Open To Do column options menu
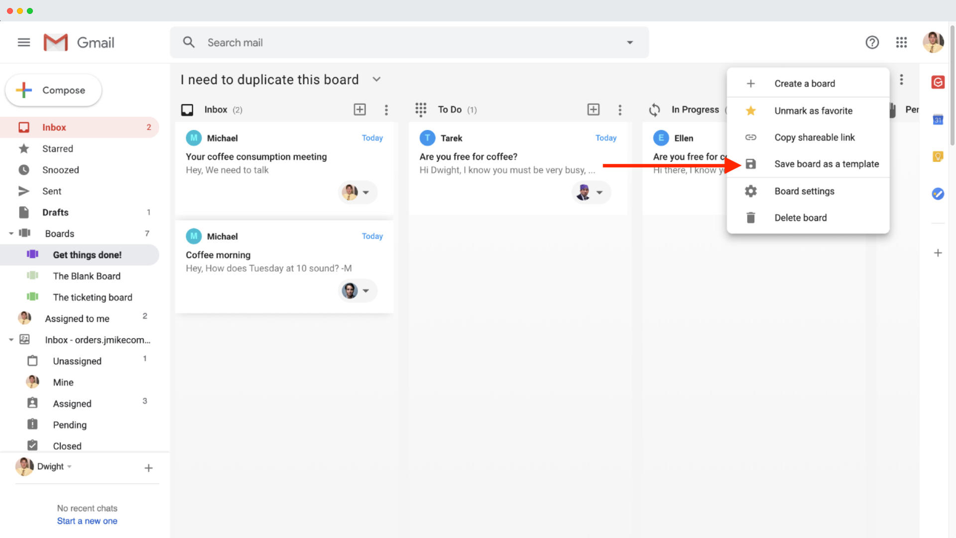The width and height of the screenshot is (956, 538). click(x=620, y=110)
